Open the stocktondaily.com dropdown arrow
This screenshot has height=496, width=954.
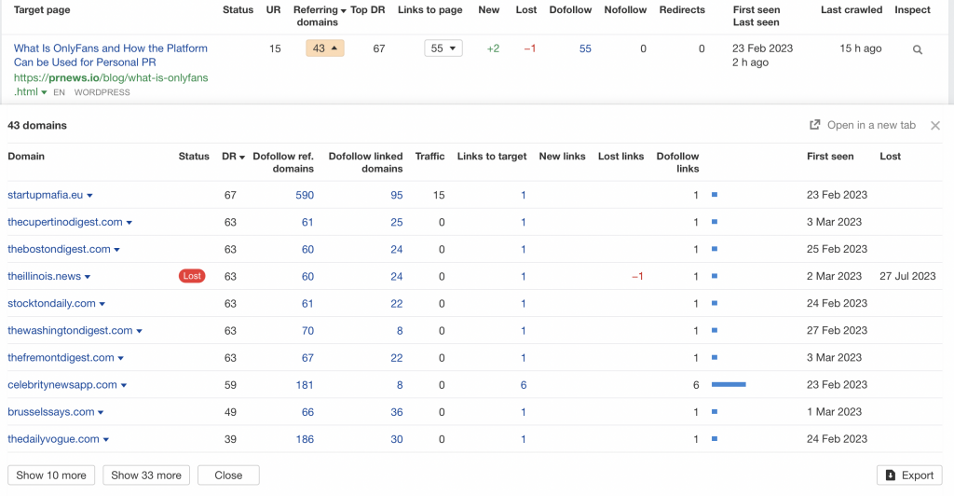coord(102,304)
